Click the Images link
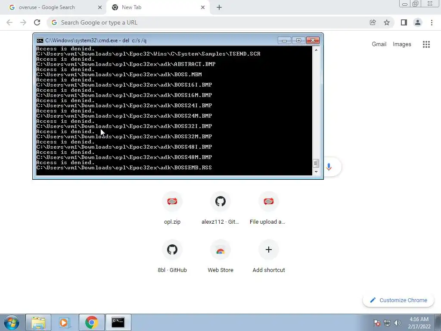The image size is (441, 331). point(402,44)
